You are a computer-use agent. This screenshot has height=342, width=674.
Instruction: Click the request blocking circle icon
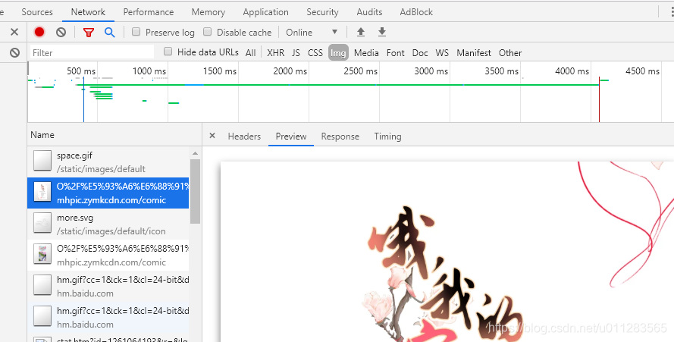15,52
